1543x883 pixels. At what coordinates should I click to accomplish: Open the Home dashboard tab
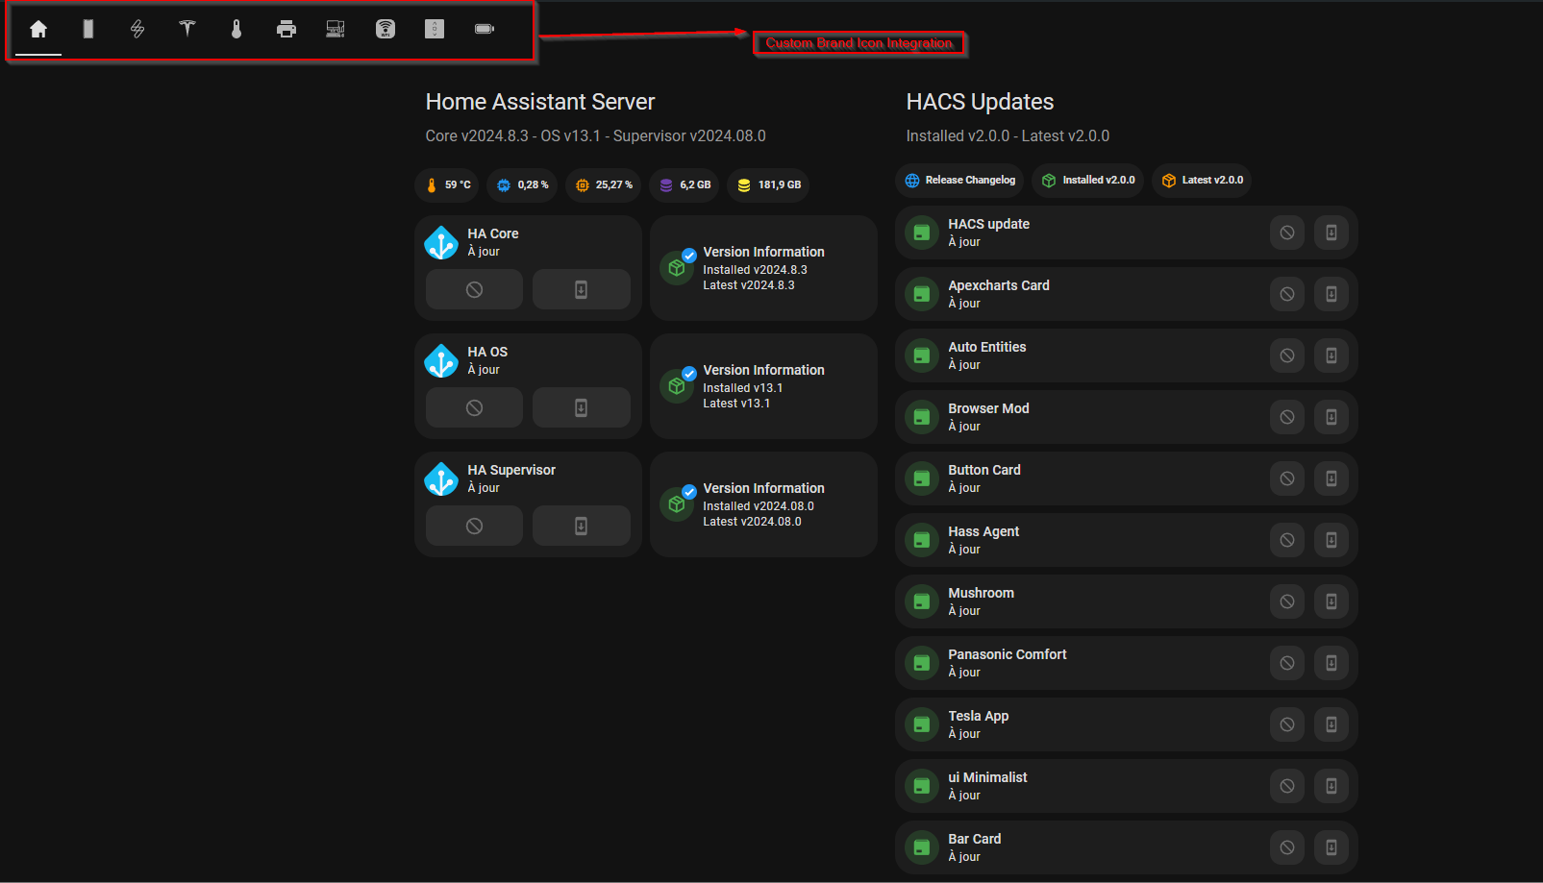(x=38, y=29)
